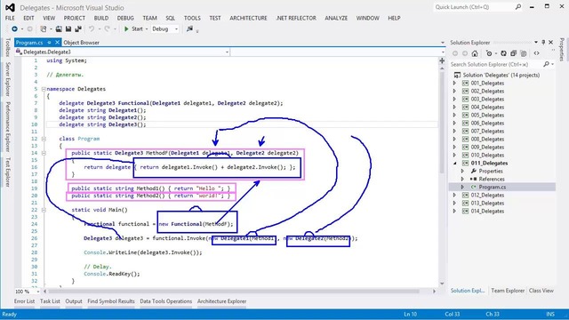Click the Find in Files toolbar icon
Screen dimensions: 569x320
(x=189, y=28)
